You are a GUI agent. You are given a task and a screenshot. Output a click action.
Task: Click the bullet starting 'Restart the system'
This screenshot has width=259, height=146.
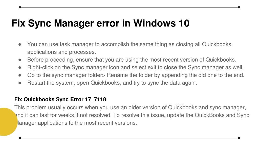(x=112, y=83)
